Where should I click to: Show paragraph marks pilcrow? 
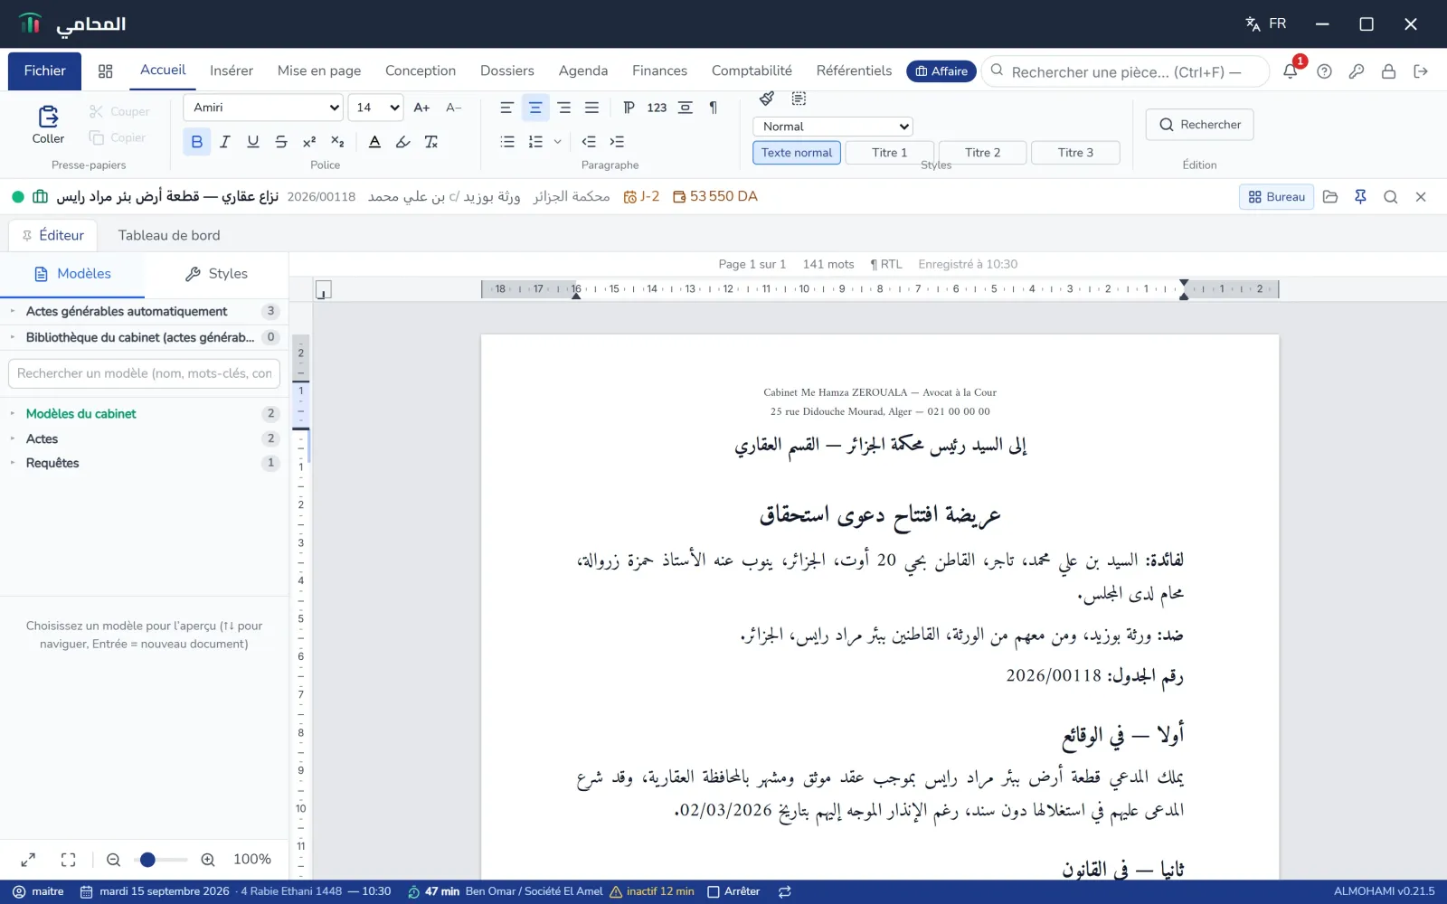pos(714,108)
